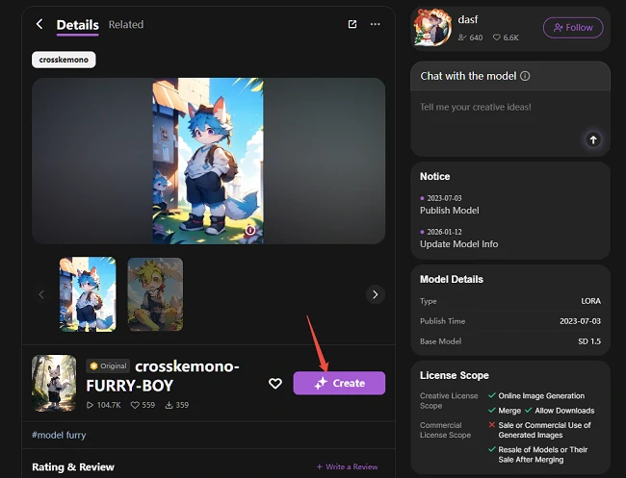
Task: Click the red info badge on main image
Action: (x=250, y=231)
